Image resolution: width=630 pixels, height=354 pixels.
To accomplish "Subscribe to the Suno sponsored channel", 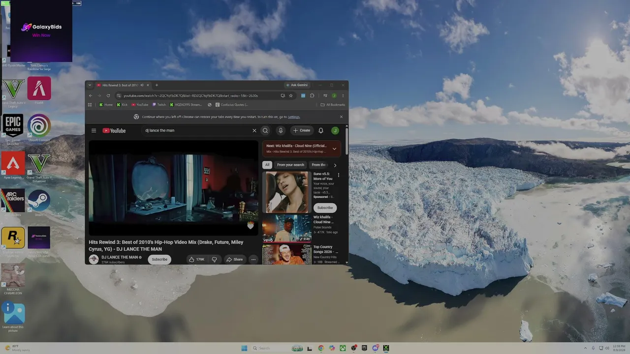I will click(x=325, y=207).
